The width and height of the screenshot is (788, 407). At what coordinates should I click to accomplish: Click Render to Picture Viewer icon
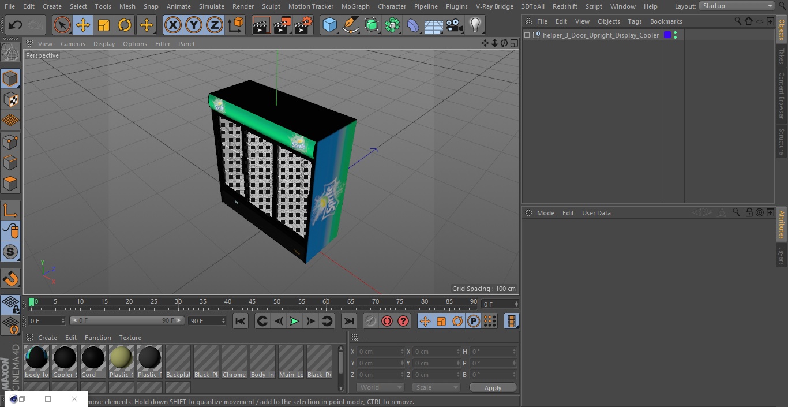[283, 25]
